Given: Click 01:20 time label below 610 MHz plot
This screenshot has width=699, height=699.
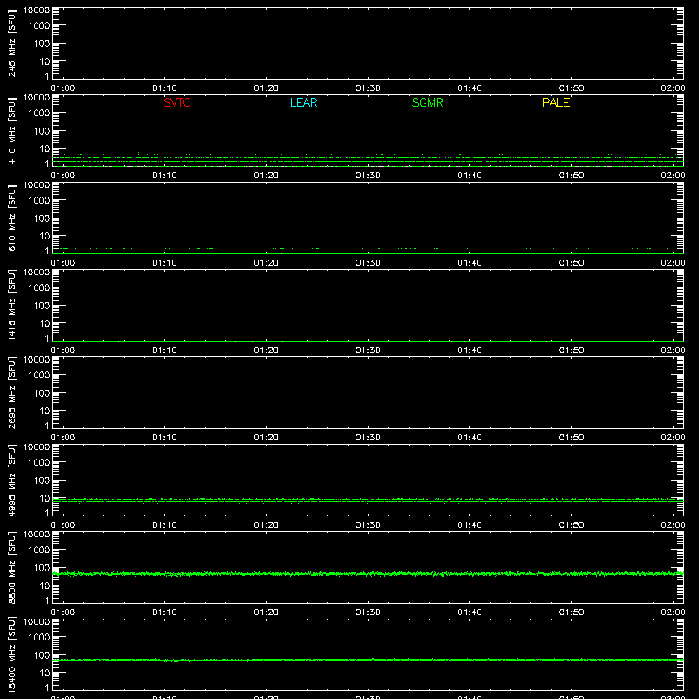Looking at the screenshot, I should pos(266,263).
